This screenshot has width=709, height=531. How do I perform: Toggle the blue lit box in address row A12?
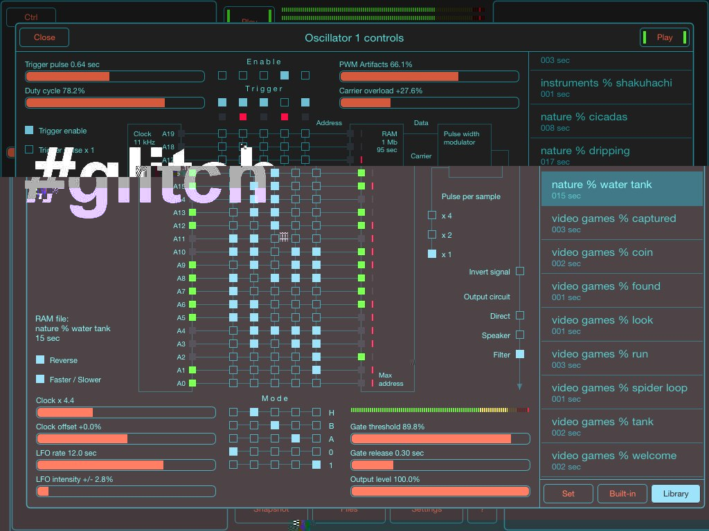click(275, 225)
